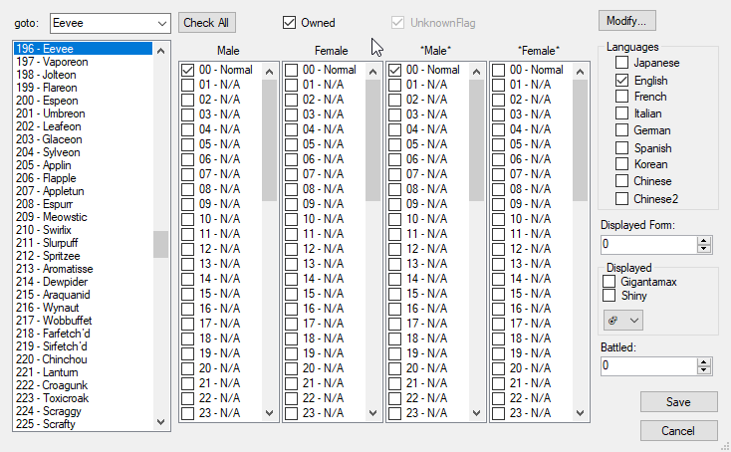Enable the German language checkbox
This screenshot has height=452, width=731.
click(x=643, y=130)
